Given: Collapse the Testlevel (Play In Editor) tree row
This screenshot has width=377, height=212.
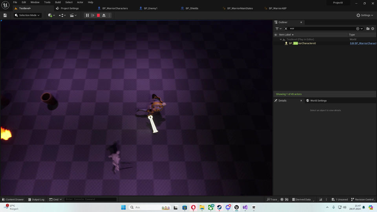Looking at the screenshot, I should click(280, 39).
